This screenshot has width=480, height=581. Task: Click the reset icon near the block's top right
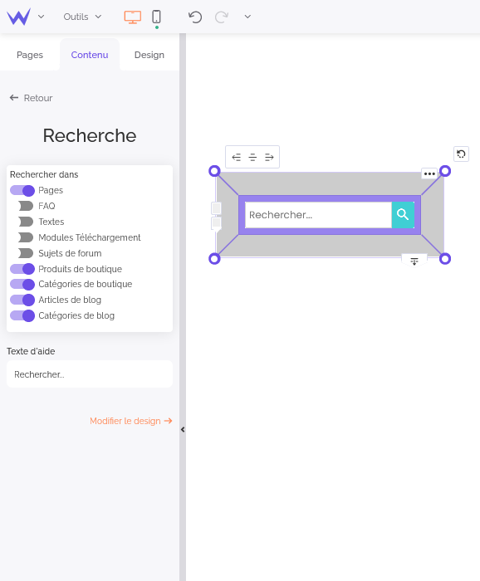461,154
